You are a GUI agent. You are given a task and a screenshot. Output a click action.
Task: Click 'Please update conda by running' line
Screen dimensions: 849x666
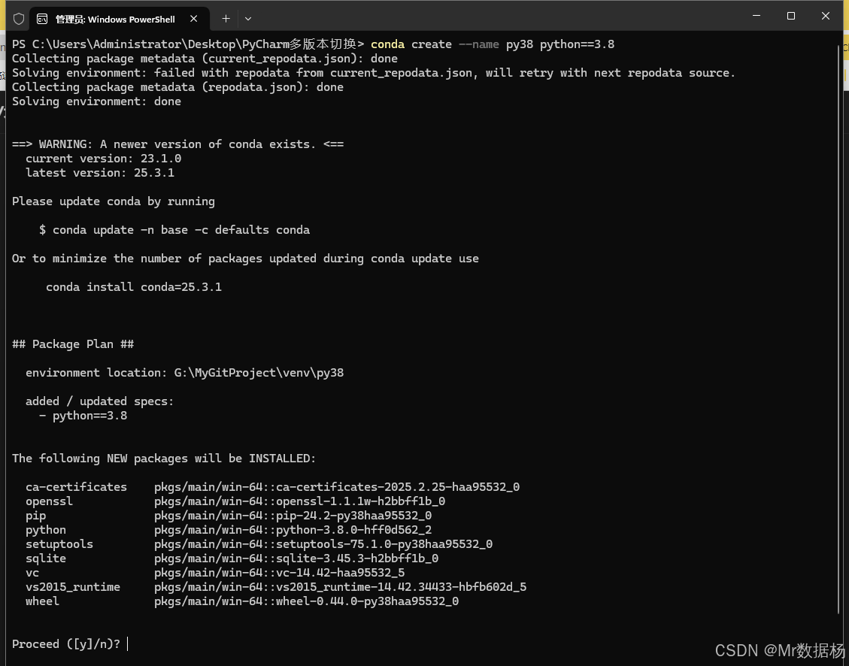[113, 201]
